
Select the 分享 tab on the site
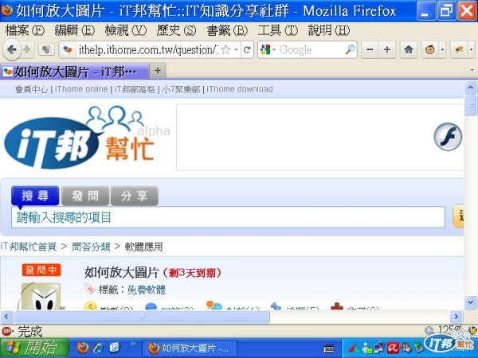click(x=134, y=196)
